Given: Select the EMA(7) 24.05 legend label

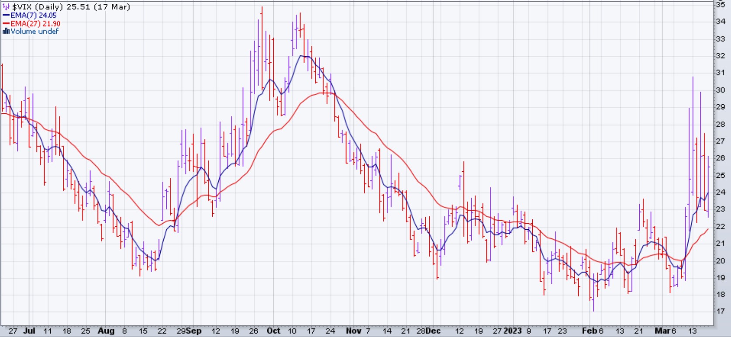Looking at the screenshot, I should tap(34, 15).
